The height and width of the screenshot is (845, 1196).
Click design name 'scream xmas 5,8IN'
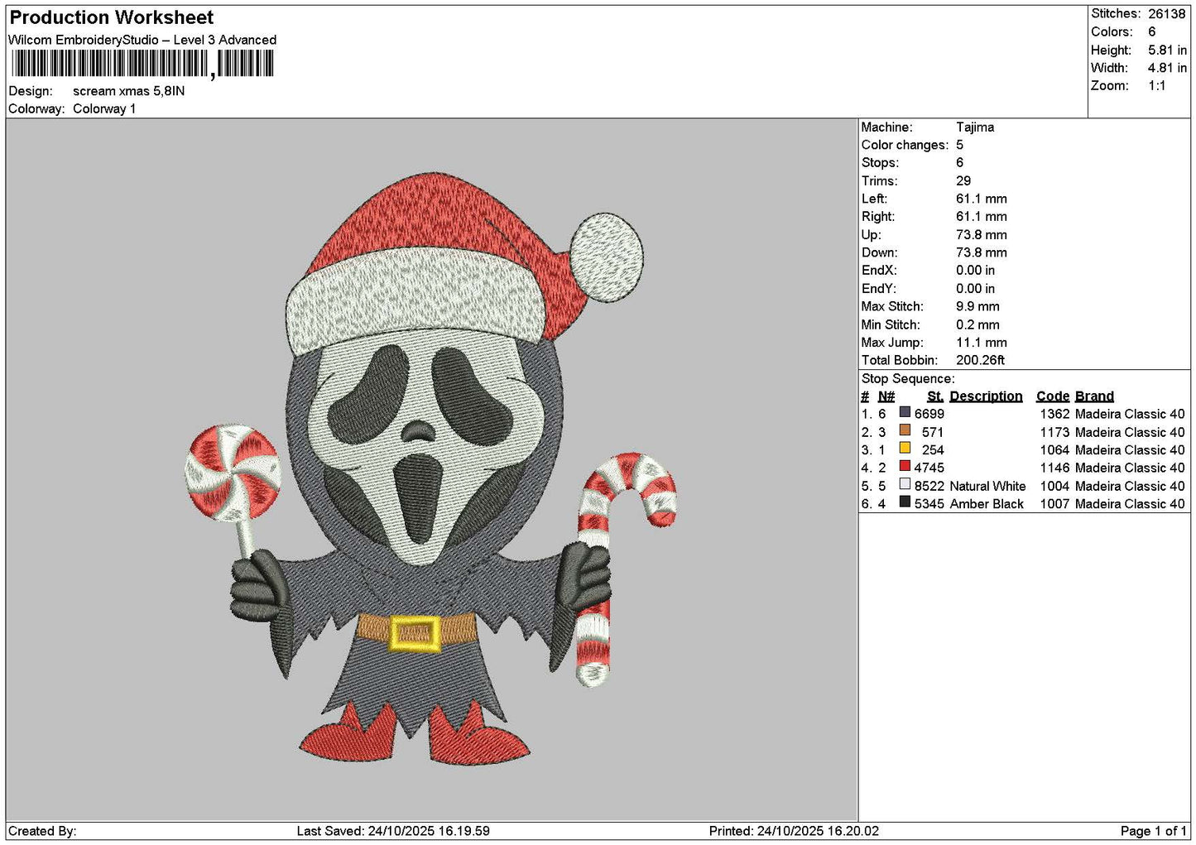[x=129, y=91]
